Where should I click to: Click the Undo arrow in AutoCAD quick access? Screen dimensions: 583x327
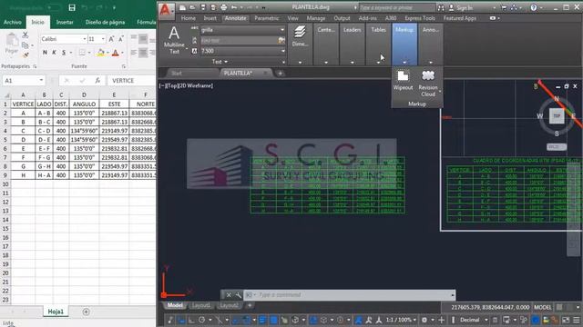tap(234, 7)
